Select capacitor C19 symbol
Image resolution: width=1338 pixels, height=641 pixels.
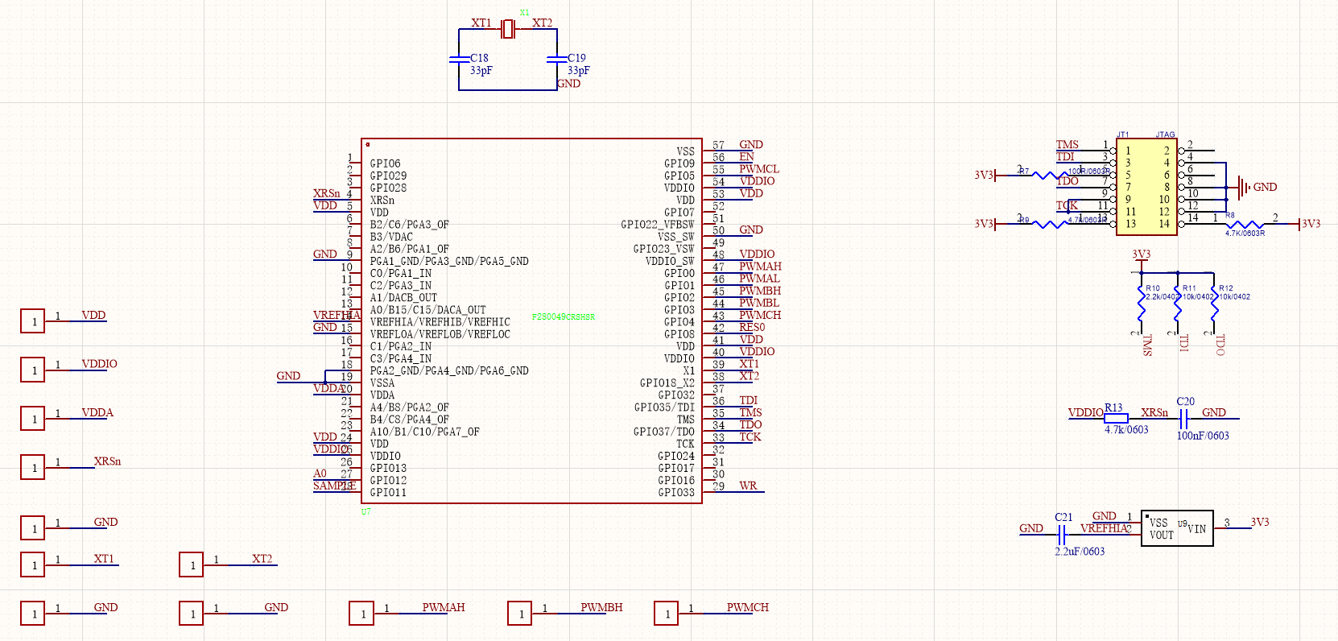[556, 58]
